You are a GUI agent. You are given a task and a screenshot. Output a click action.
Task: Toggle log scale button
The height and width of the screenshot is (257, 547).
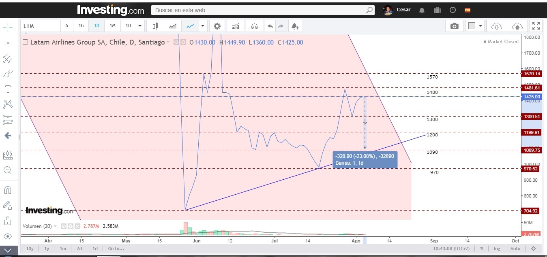497,249
